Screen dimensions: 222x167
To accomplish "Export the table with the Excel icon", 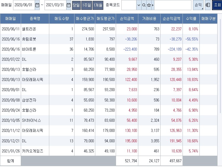I will point(207,5).
